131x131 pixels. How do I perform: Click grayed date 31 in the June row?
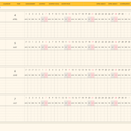(x=39, y=70)
